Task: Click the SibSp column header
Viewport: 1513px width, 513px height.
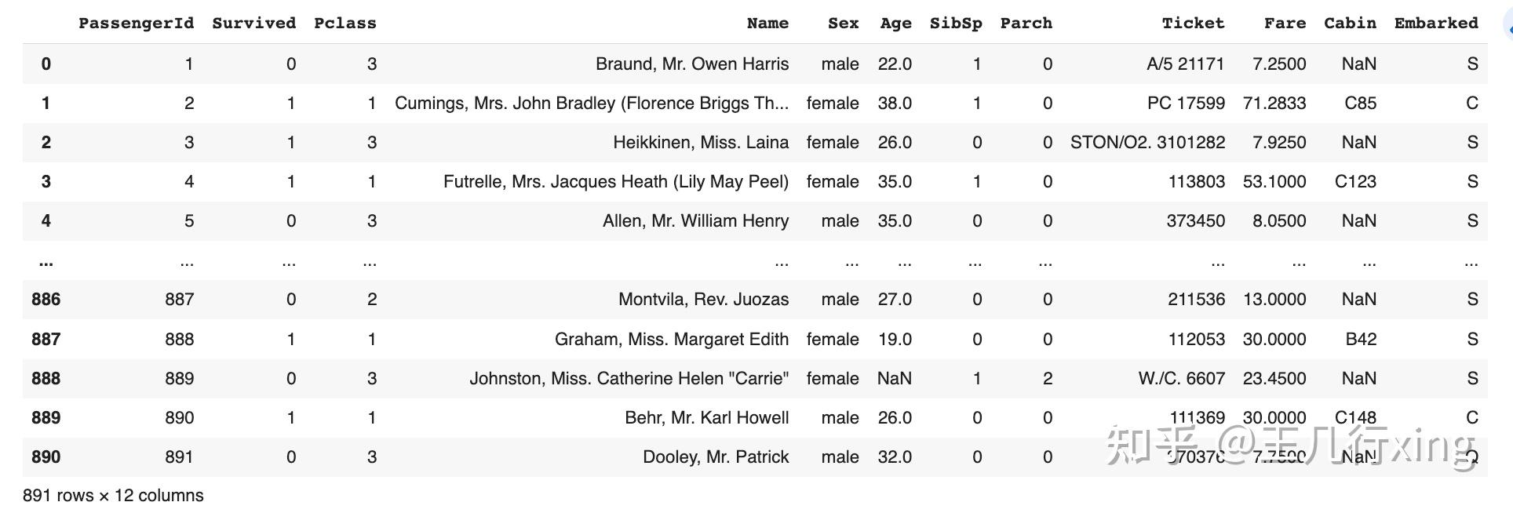Action: pyautogui.click(x=956, y=23)
